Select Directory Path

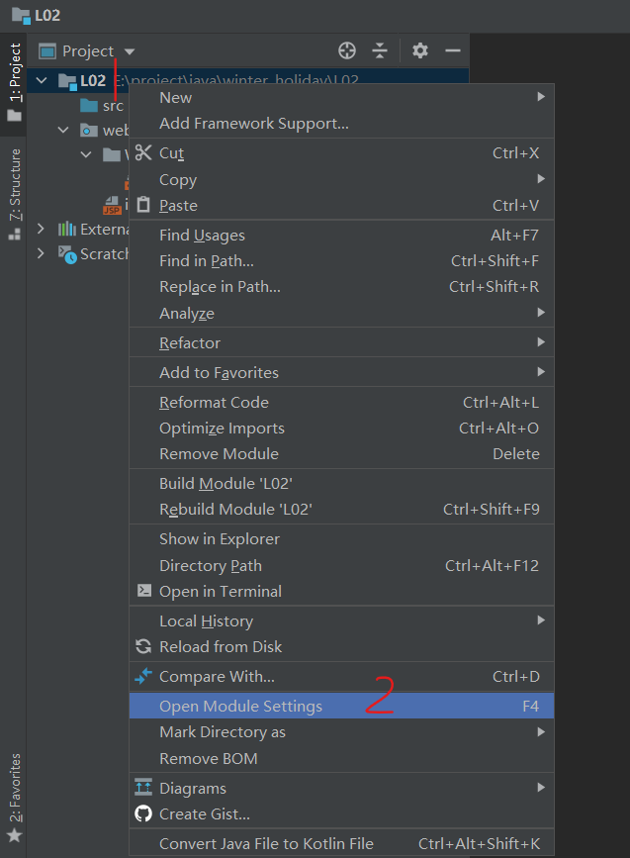[x=342, y=565]
